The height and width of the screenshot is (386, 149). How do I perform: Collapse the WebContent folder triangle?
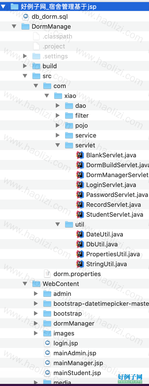tap(25, 284)
